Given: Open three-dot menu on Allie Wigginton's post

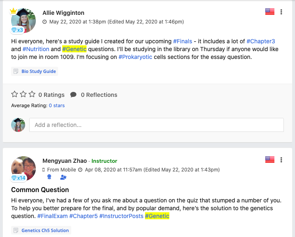Looking at the screenshot, I should point(281,12).
